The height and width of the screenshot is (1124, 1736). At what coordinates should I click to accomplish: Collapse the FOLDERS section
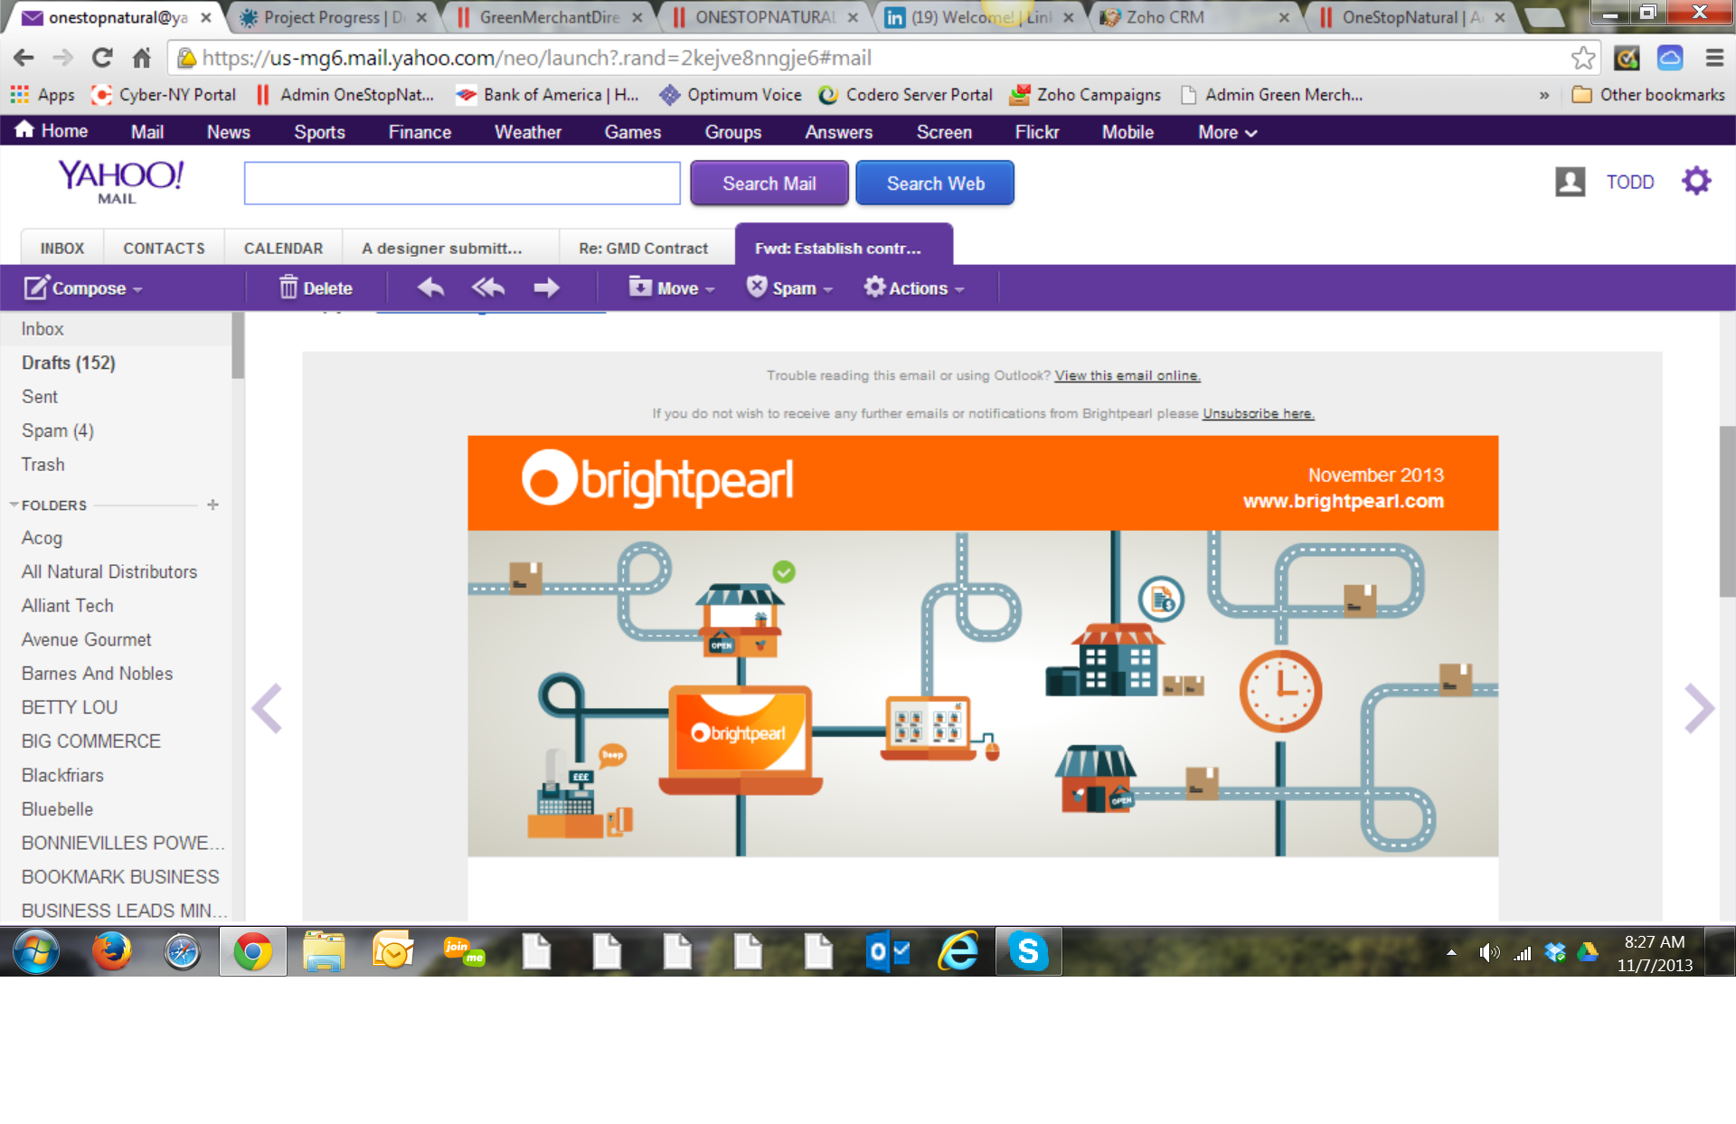click(x=14, y=505)
